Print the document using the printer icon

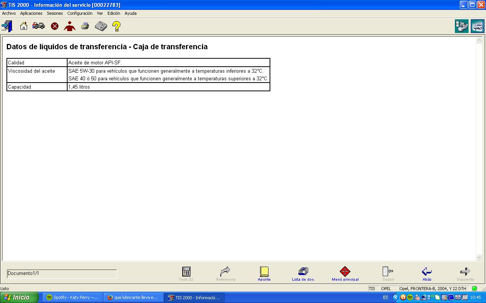coord(85,26)
